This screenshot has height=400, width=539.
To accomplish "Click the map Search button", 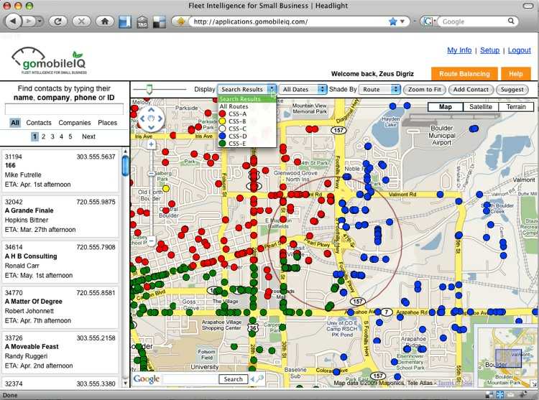I will tap(233, 379).
